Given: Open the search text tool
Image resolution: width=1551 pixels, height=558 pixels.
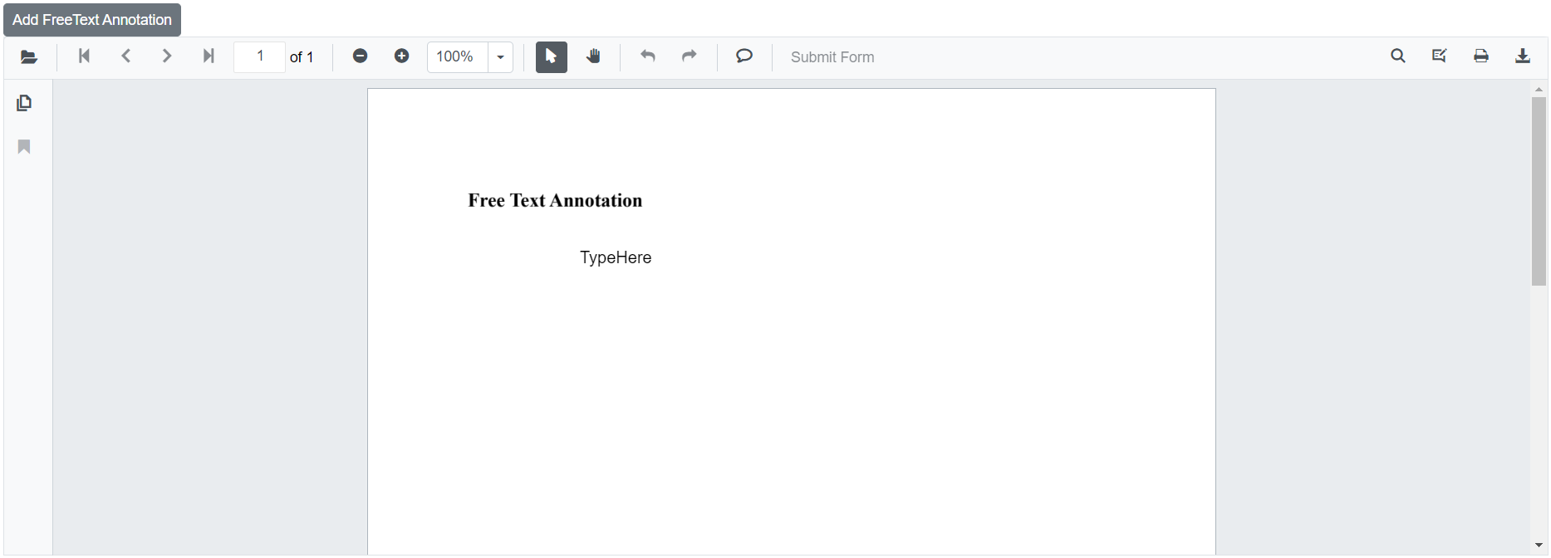Looking at the screenshot, I should 1398,56.
